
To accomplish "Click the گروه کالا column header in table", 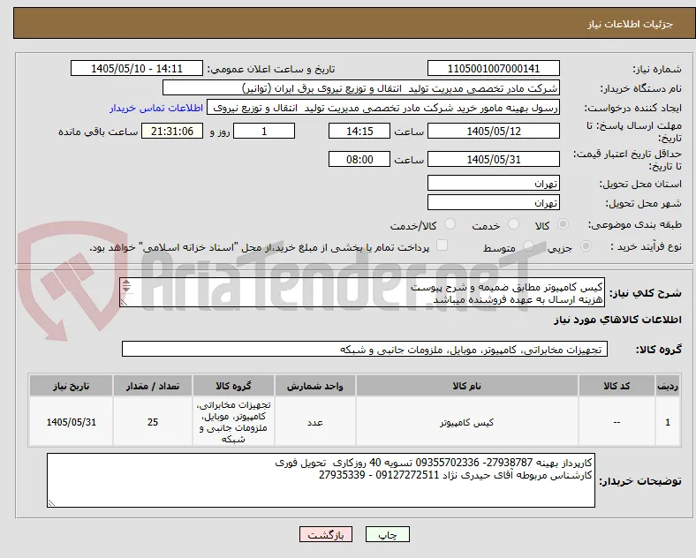I will pos(233,386).
